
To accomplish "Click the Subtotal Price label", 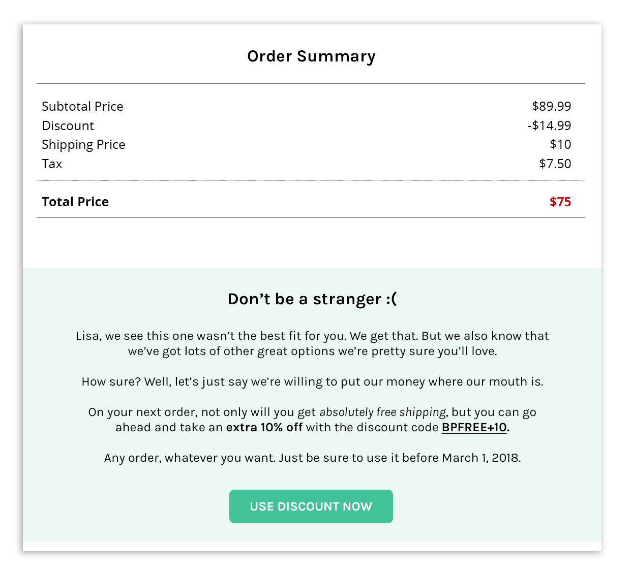I will pos(82,106).
